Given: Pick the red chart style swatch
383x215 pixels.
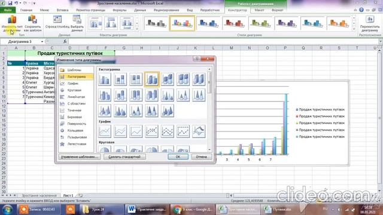Looking at the screenshot, I should click(234, 23).
